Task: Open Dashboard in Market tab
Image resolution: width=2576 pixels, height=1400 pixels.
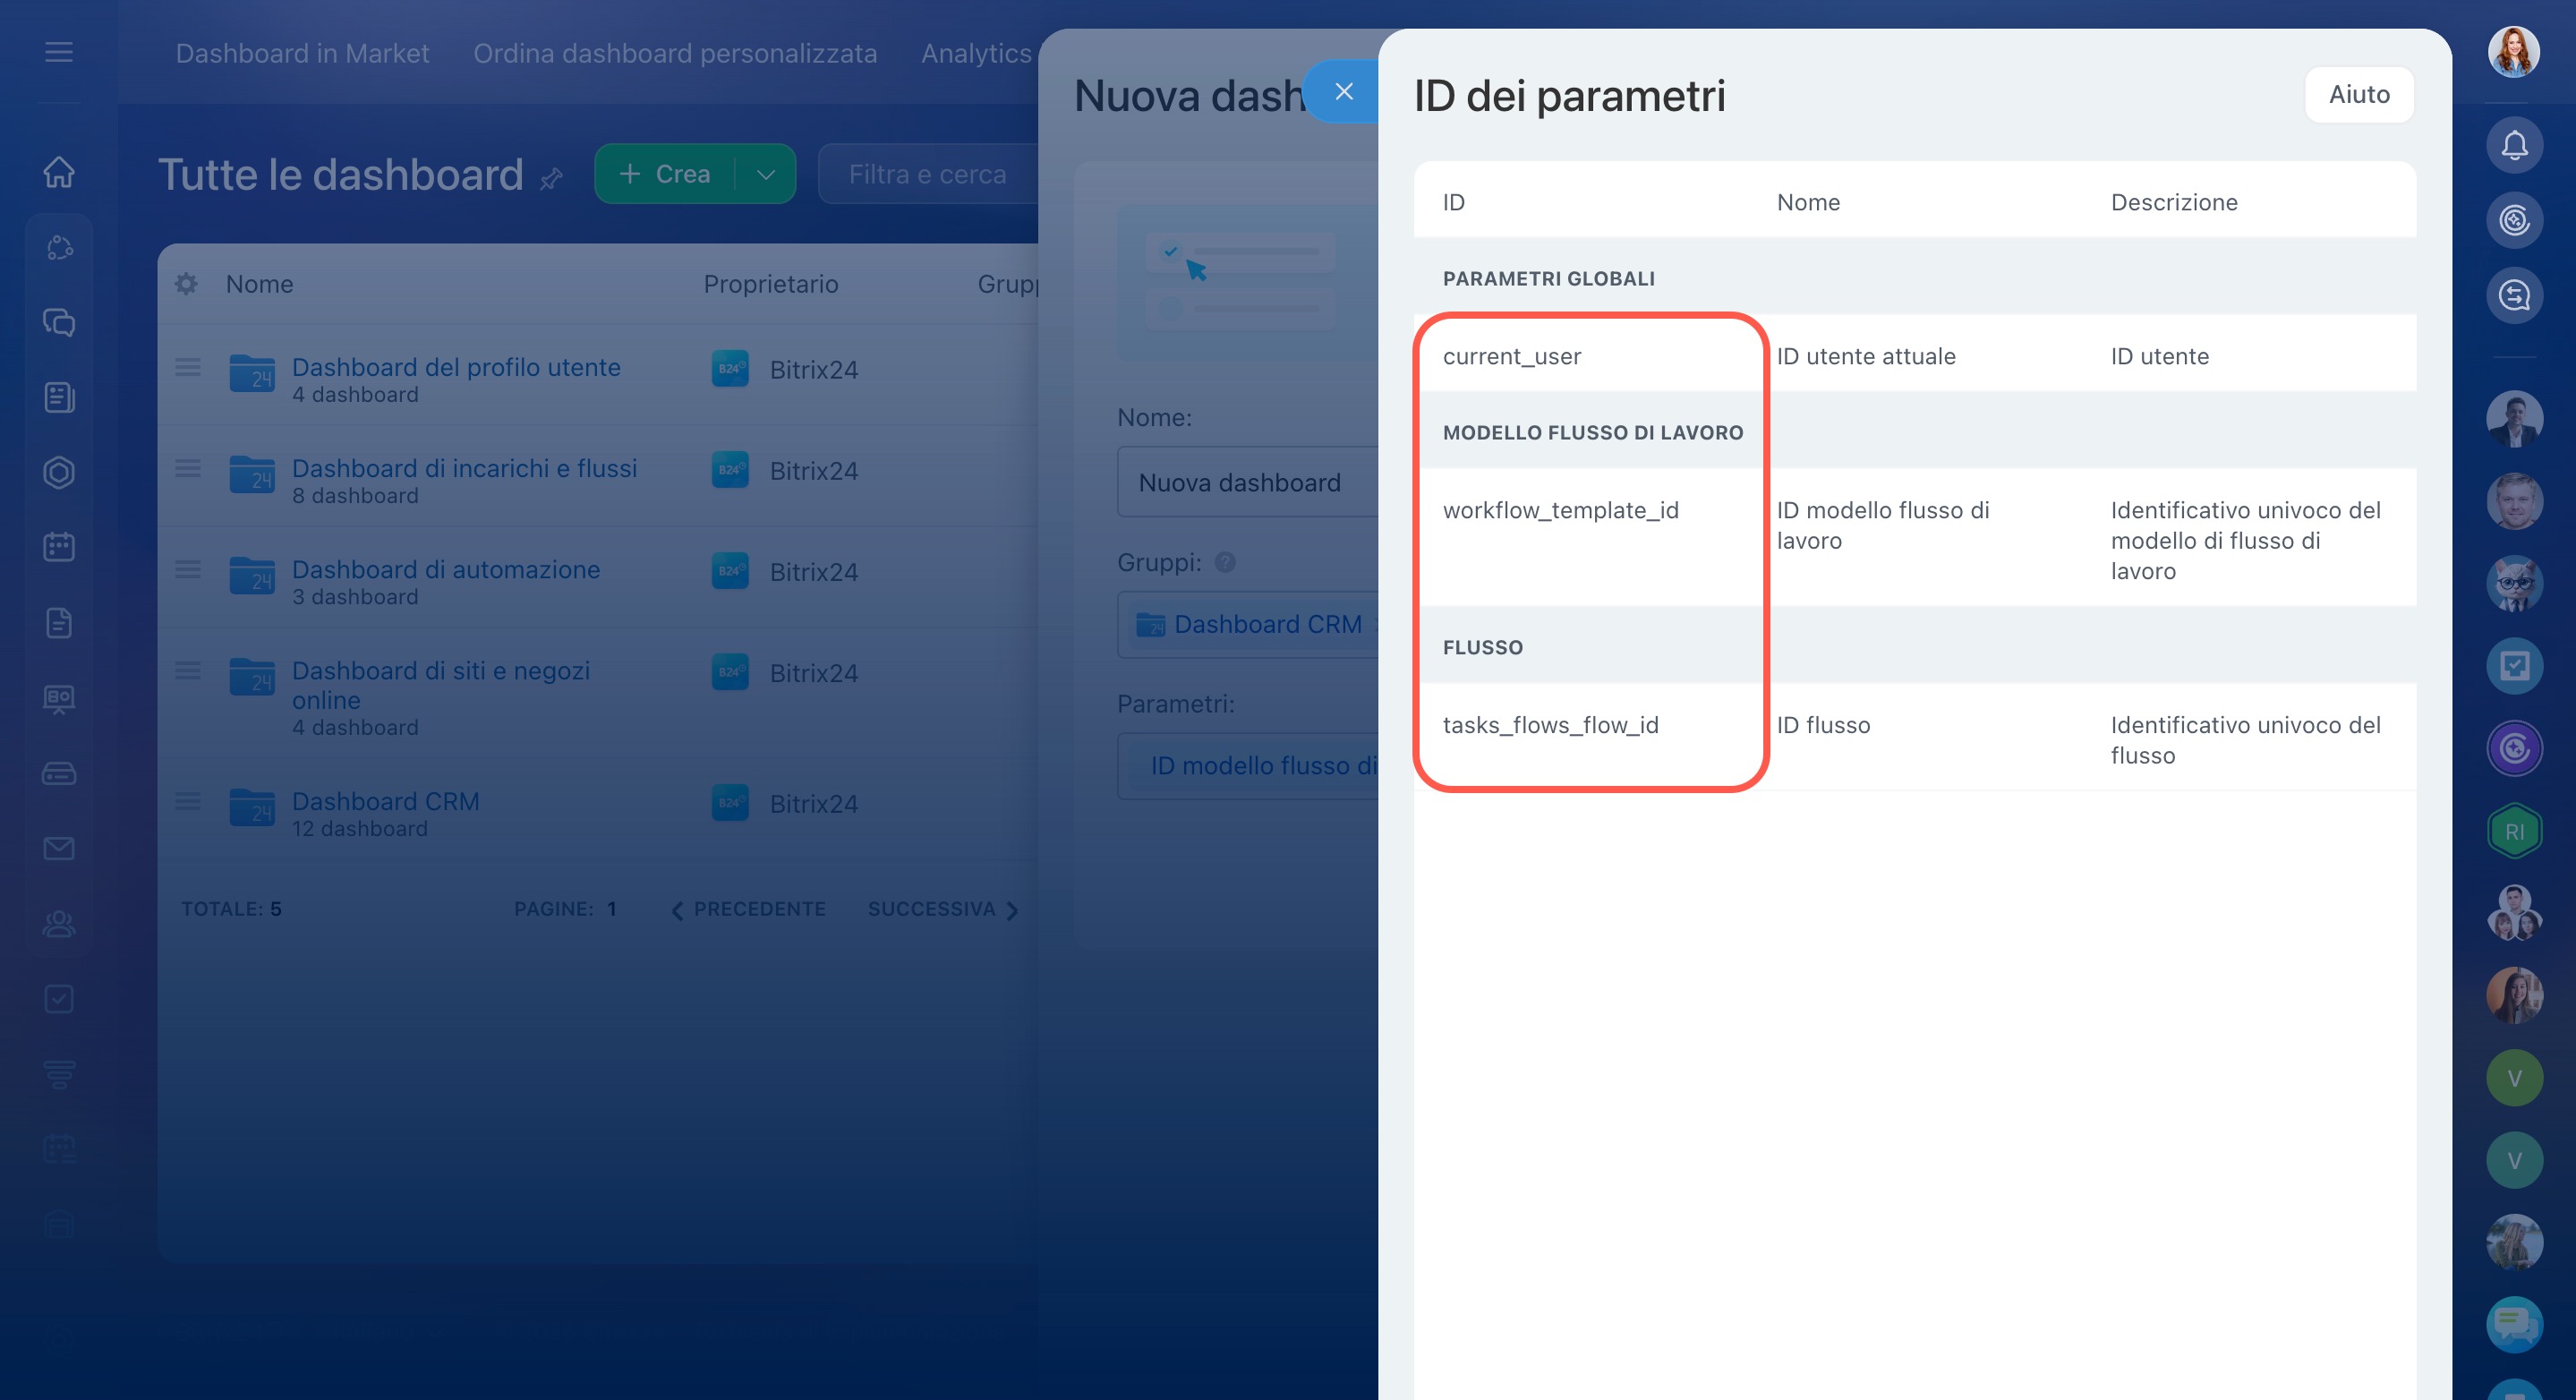Action: click(x=302, y=53)
